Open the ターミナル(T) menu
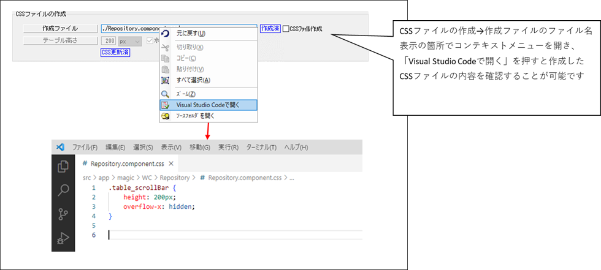Viewport: 601px width, 270px height. [261, 148]
